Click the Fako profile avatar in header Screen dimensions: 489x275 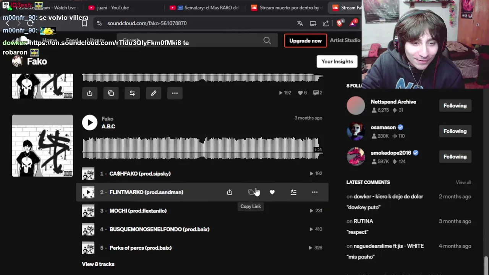[x=17, y=61]
